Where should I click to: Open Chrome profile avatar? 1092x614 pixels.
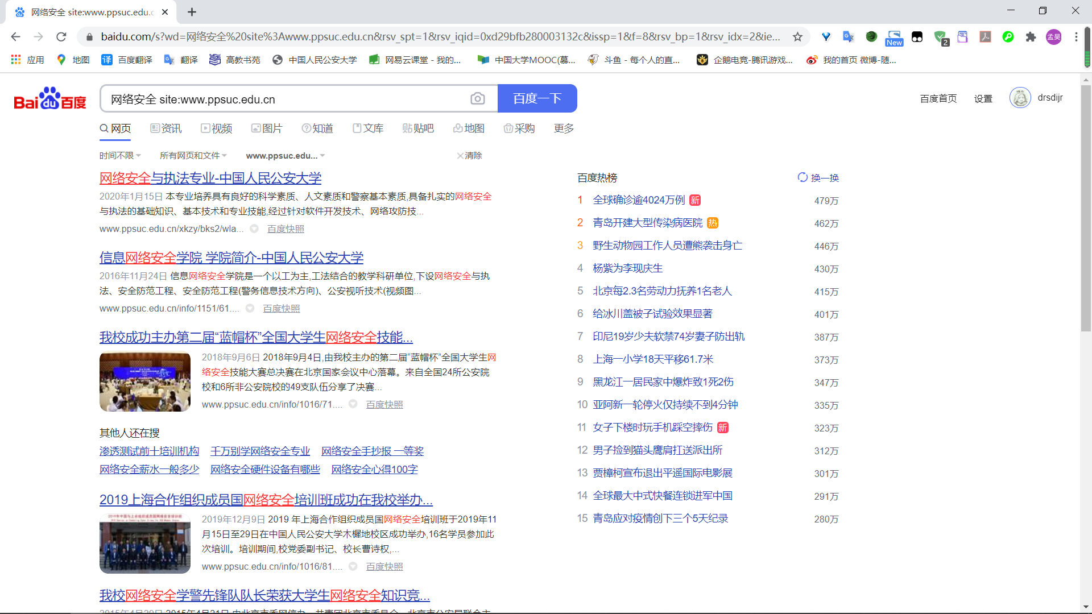pos(1054,37)
